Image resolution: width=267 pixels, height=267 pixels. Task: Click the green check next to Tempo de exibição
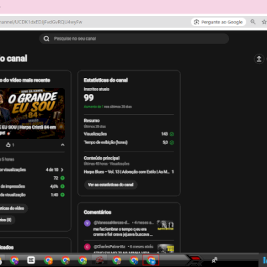pyautogui.click(x=172, y=143)
